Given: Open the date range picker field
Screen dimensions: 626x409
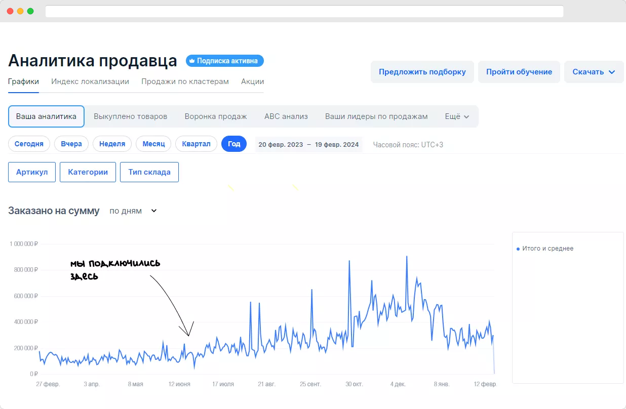Looking at the screenshot, I should (x=308, y=144).
